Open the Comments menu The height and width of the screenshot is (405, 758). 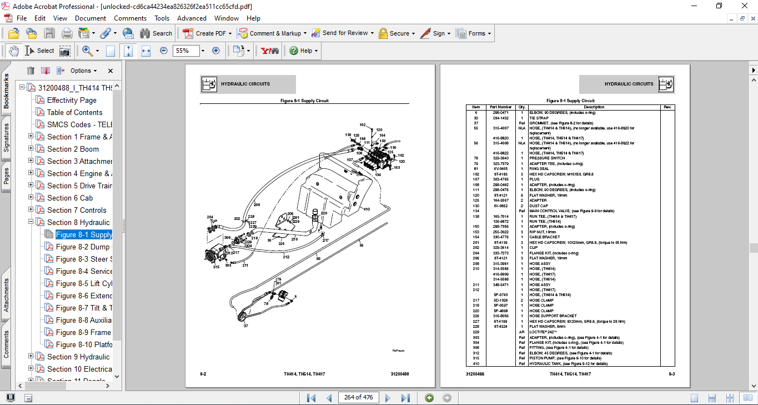pyautogui.click(x=130, y=18)
